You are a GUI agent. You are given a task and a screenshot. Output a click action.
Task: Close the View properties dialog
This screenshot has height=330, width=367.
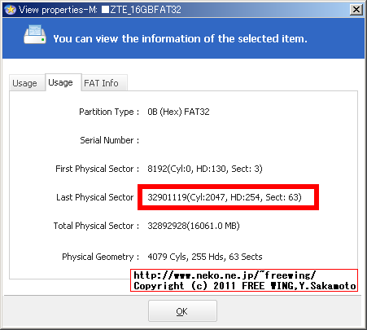click(x=356, y=10)
